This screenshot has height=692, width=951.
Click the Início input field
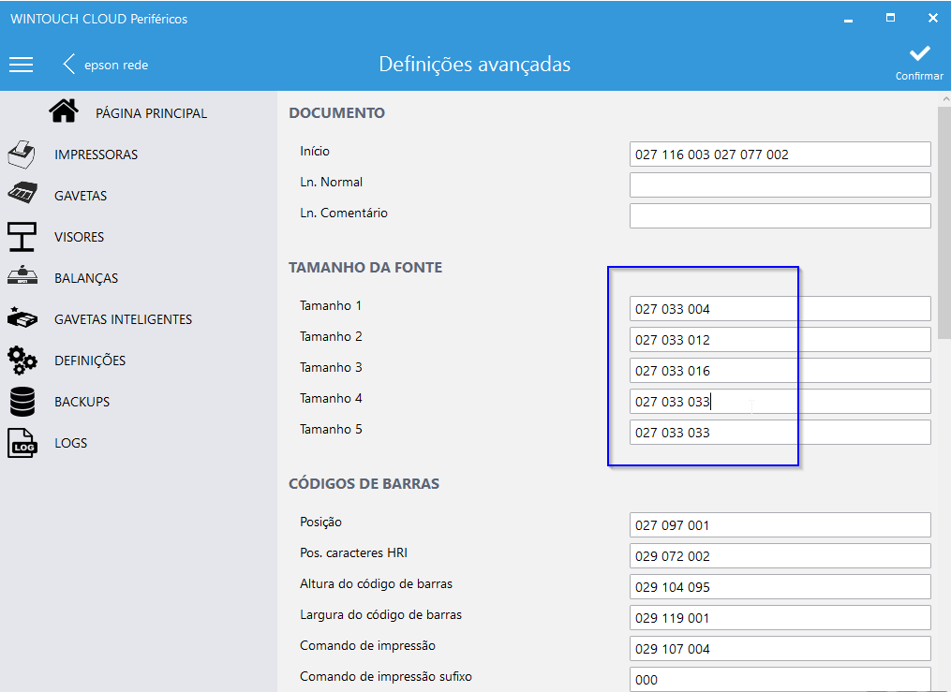780,155
